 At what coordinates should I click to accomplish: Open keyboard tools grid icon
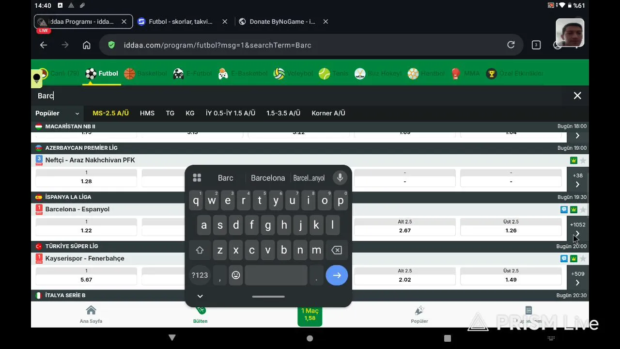point(197,178)
